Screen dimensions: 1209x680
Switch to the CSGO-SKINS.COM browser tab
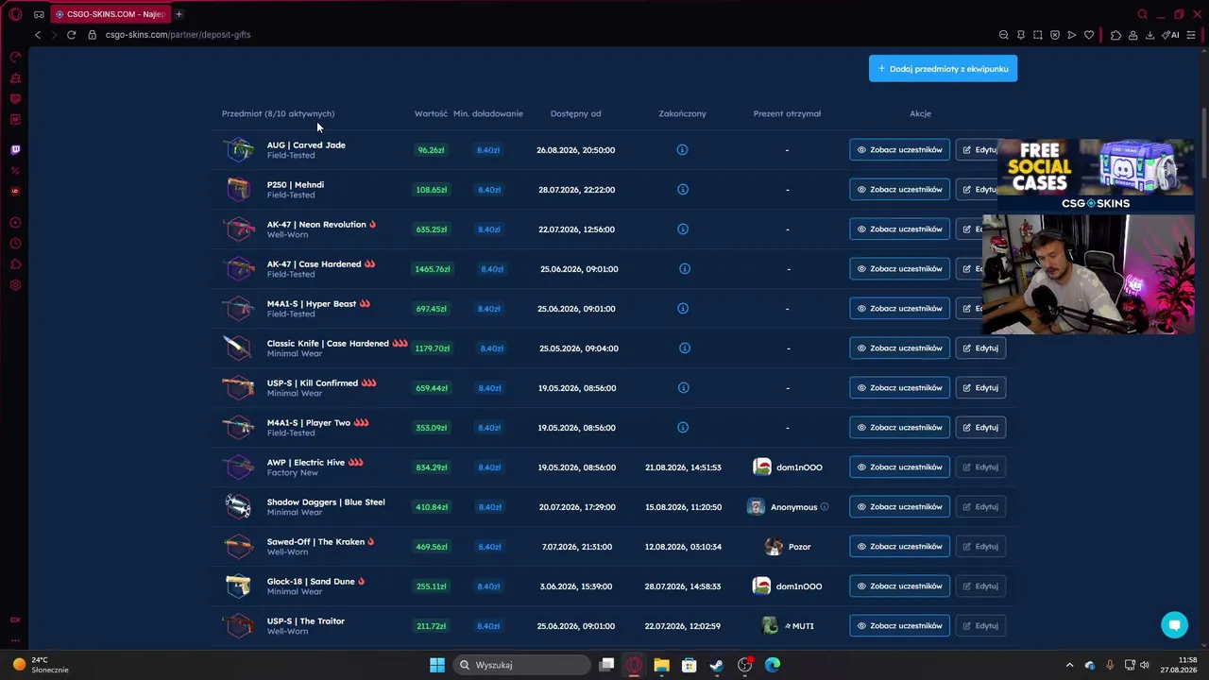(111, 14)
